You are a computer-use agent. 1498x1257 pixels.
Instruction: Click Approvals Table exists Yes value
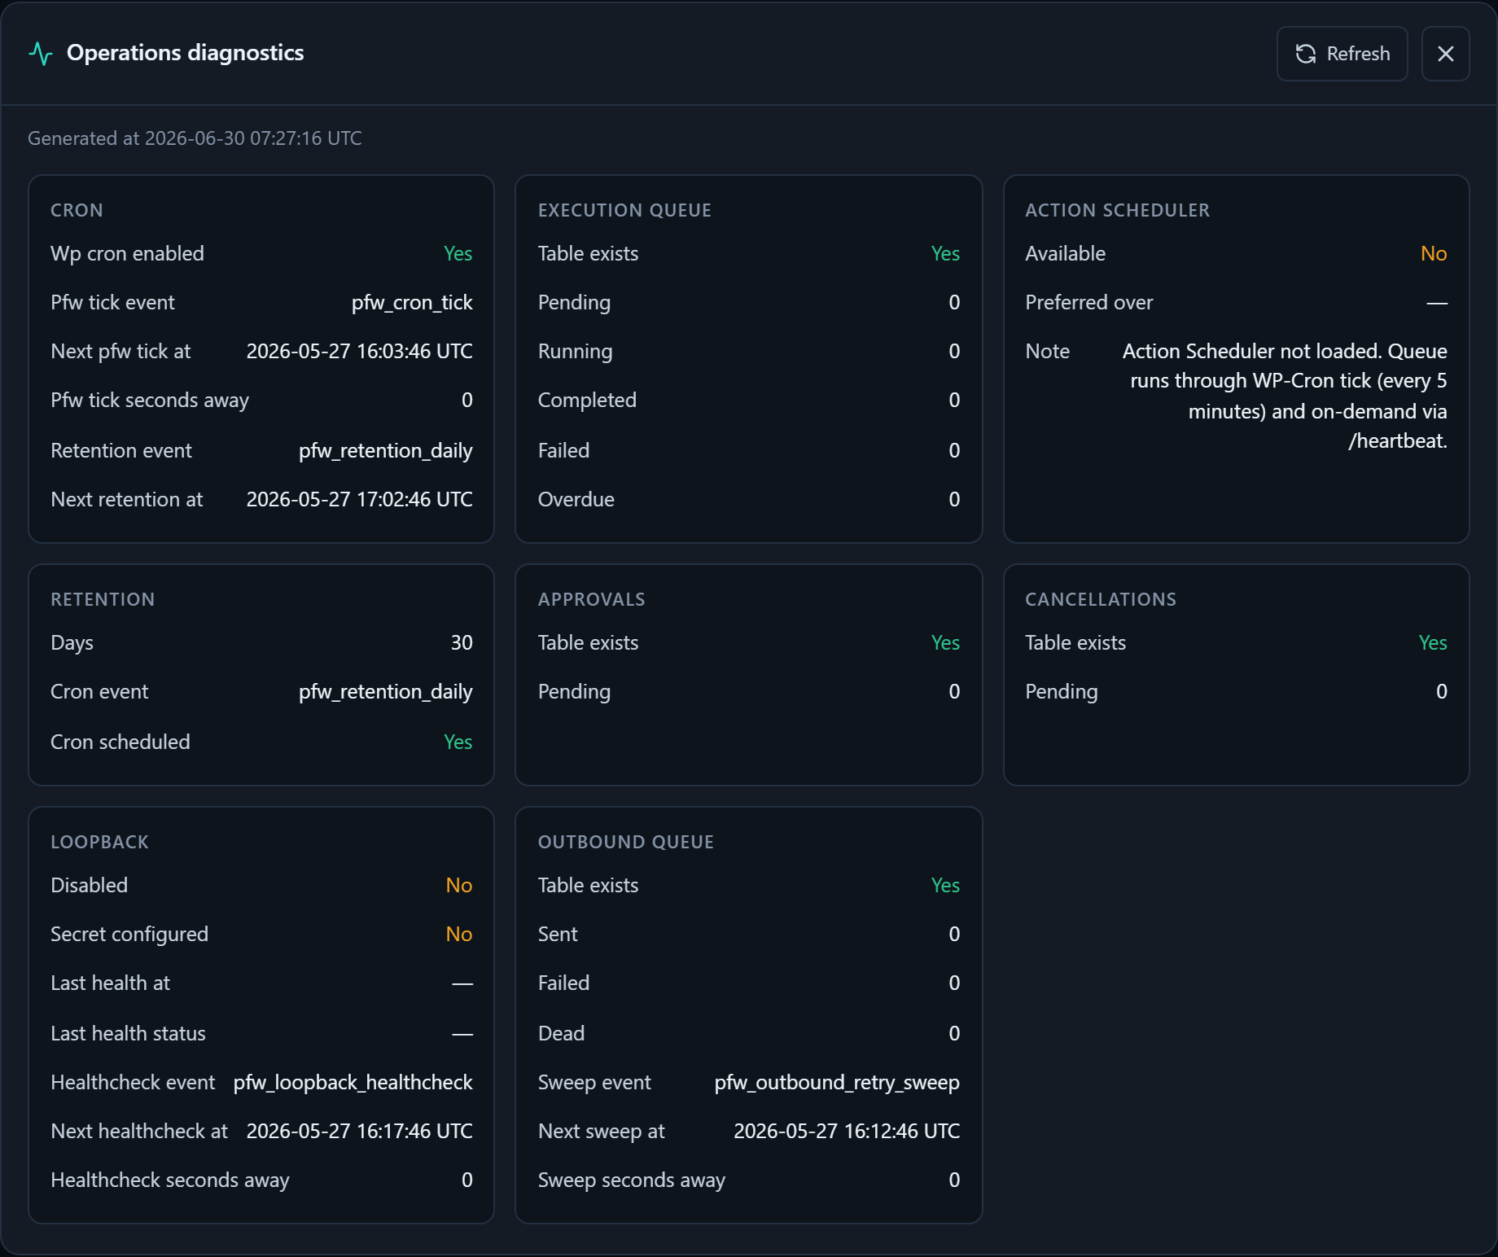tap(945, 643)
